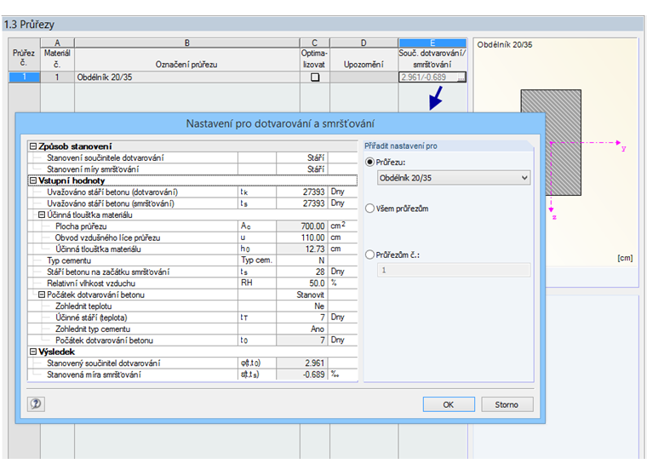Collapse the Způsob stanovení group
This screenshot has height=475, width=647.
33,146
